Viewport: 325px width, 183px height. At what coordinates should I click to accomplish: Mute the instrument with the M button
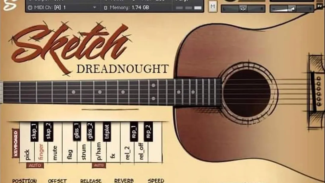coord(213,6)
